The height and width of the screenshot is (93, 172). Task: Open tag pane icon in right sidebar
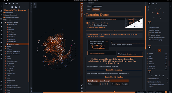[x=149, y=47]
